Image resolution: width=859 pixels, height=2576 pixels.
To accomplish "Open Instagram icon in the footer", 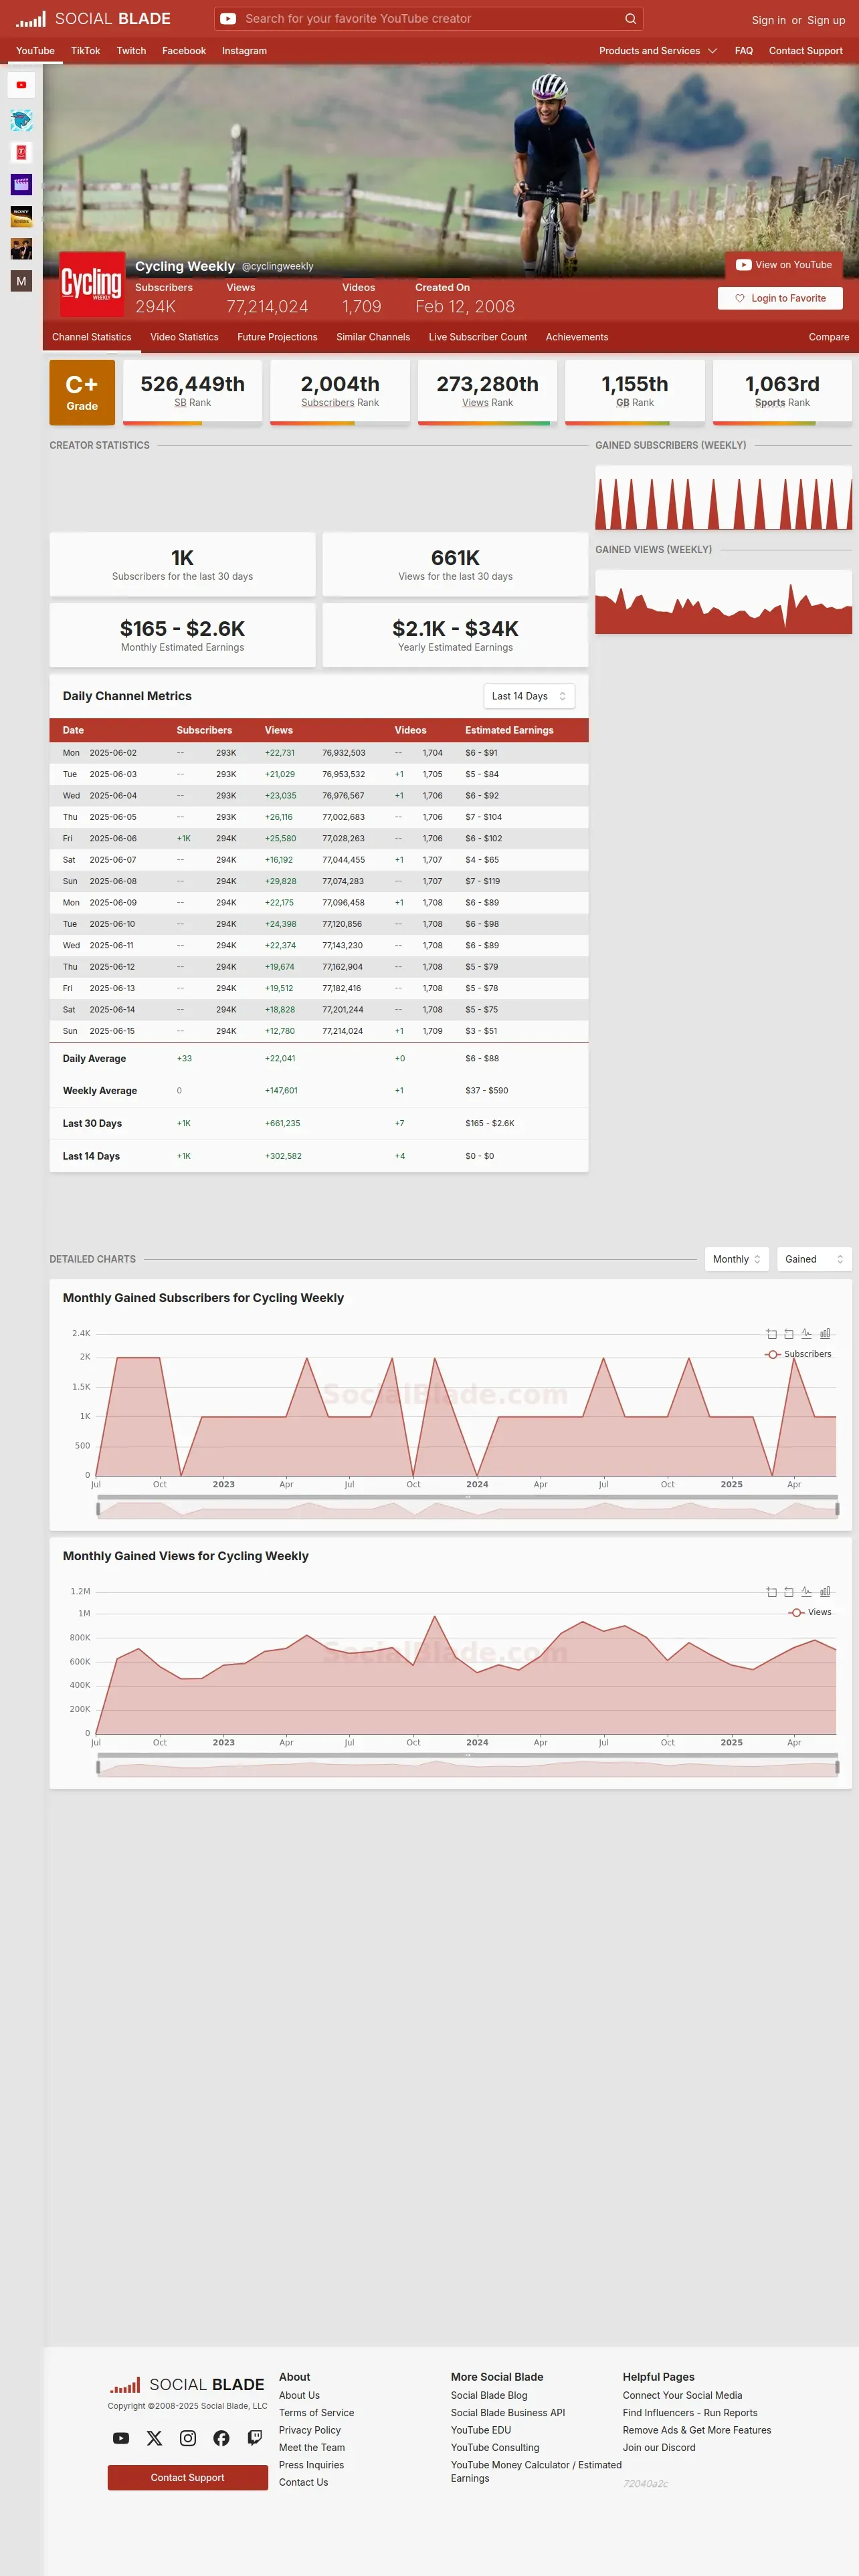I will pos(188,2438).
